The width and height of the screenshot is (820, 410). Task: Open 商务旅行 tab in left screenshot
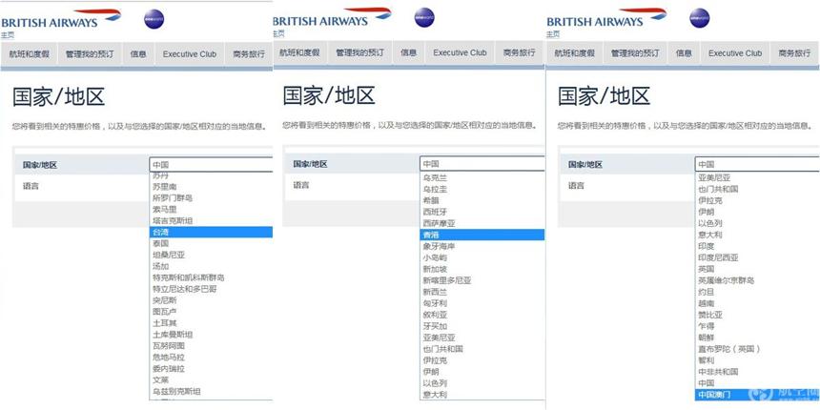point(249,53)
